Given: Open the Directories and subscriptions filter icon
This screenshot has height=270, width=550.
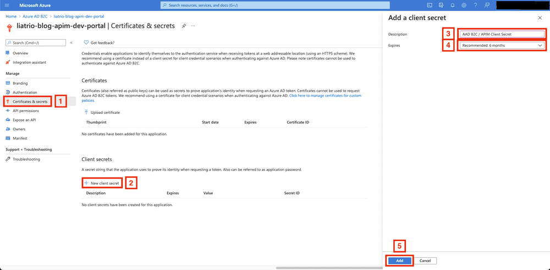Looking at the screenshot, I should [441, 5].
